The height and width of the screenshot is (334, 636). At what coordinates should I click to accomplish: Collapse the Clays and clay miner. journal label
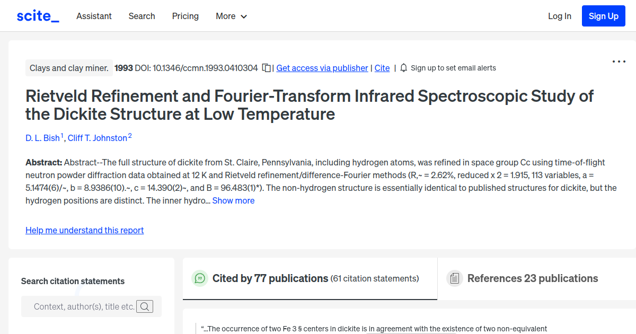pos(69,68)
